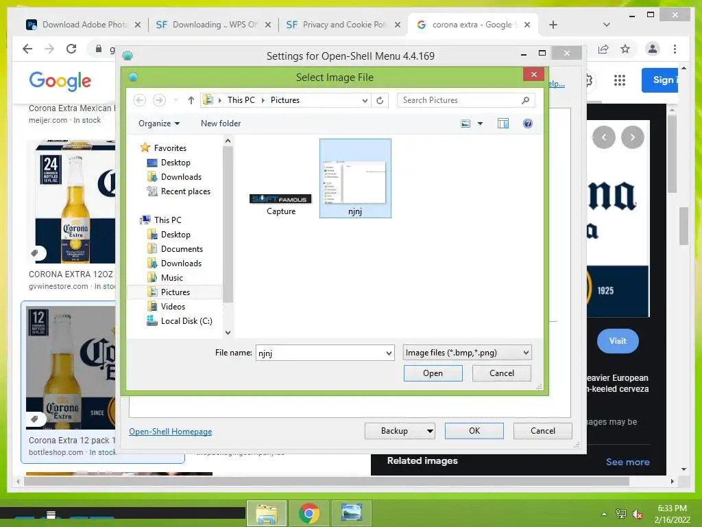Screen dimensions: 702x527
Task: Open Google apps grid
Action: pyautogui.click(x=620, y=80)
